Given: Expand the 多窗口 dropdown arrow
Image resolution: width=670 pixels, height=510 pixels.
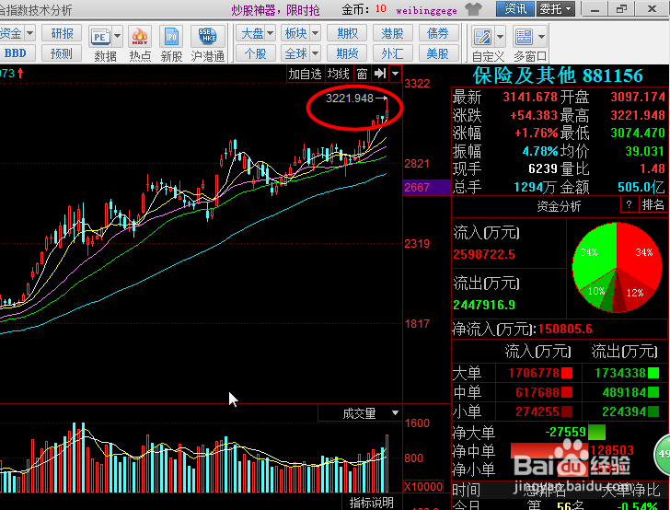Looking at the screenshot, I should click(541, 37).
